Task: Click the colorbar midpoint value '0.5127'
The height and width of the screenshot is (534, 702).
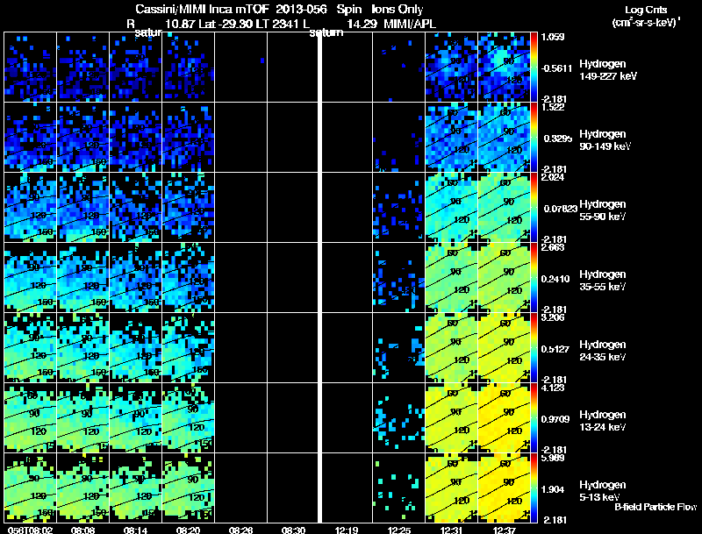Action: (x=556, y=349)
